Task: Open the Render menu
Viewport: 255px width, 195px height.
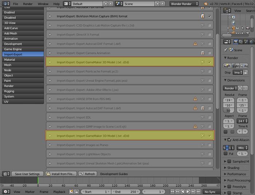Action: (28, 4)
